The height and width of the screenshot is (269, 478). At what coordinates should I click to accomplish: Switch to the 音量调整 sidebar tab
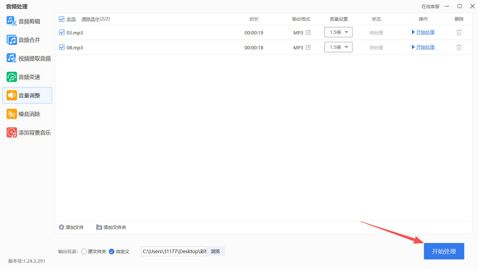point(27,95)
